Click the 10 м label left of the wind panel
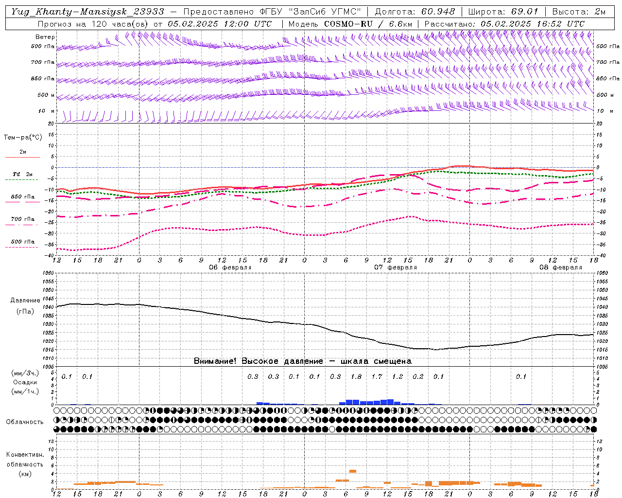 46,111
